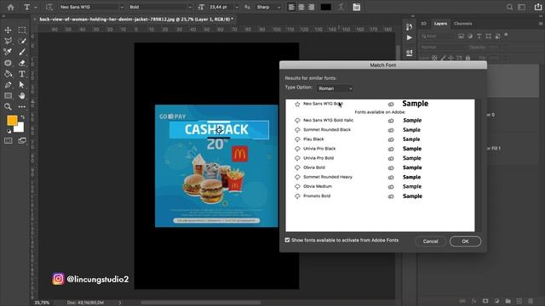Switch to the Layers tab
Viewport: 545px width, 306px height.
tap(440, 24)
